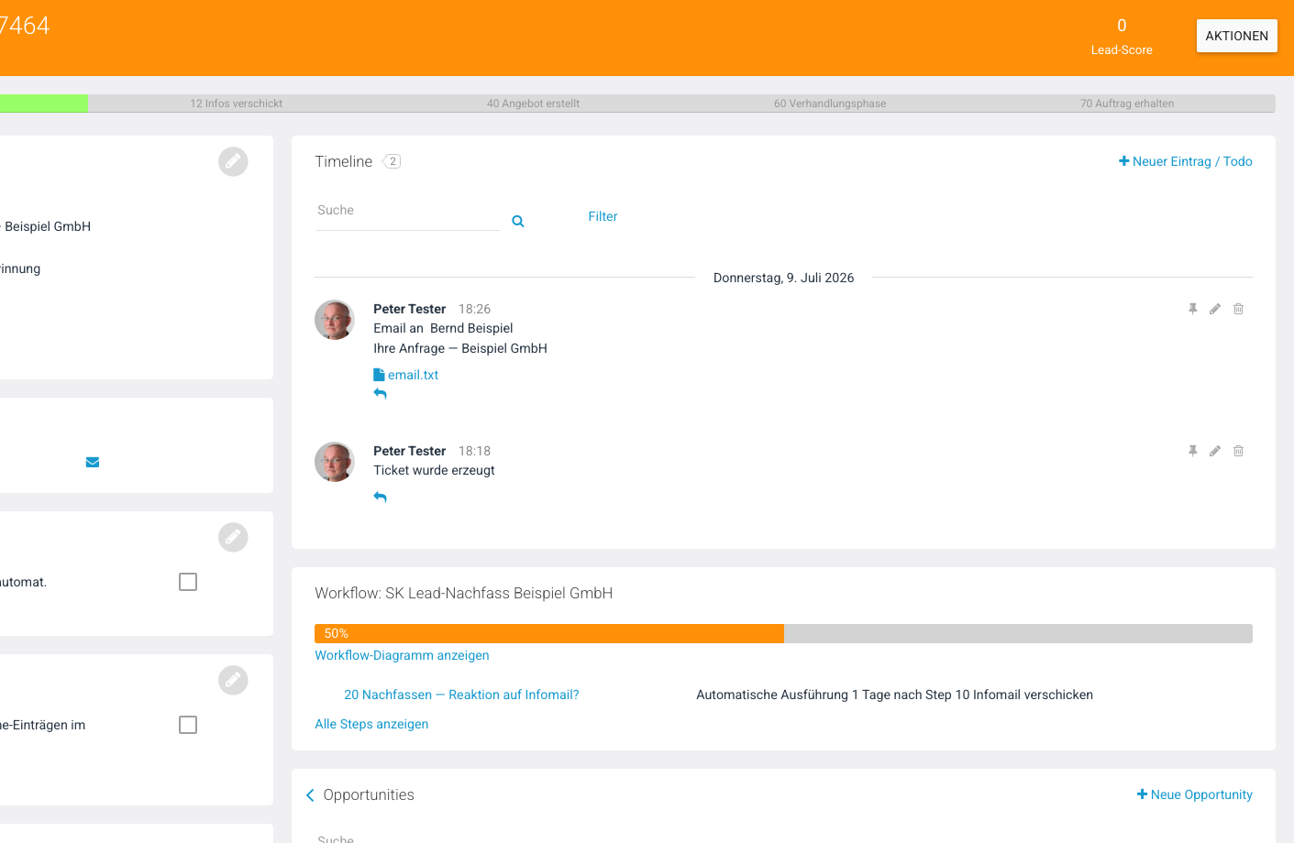Click the date Donnerstag, 9. Juli 2026

[783, 278]
